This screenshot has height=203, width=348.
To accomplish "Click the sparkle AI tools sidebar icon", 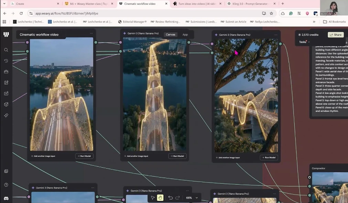I will pos(6,115).
